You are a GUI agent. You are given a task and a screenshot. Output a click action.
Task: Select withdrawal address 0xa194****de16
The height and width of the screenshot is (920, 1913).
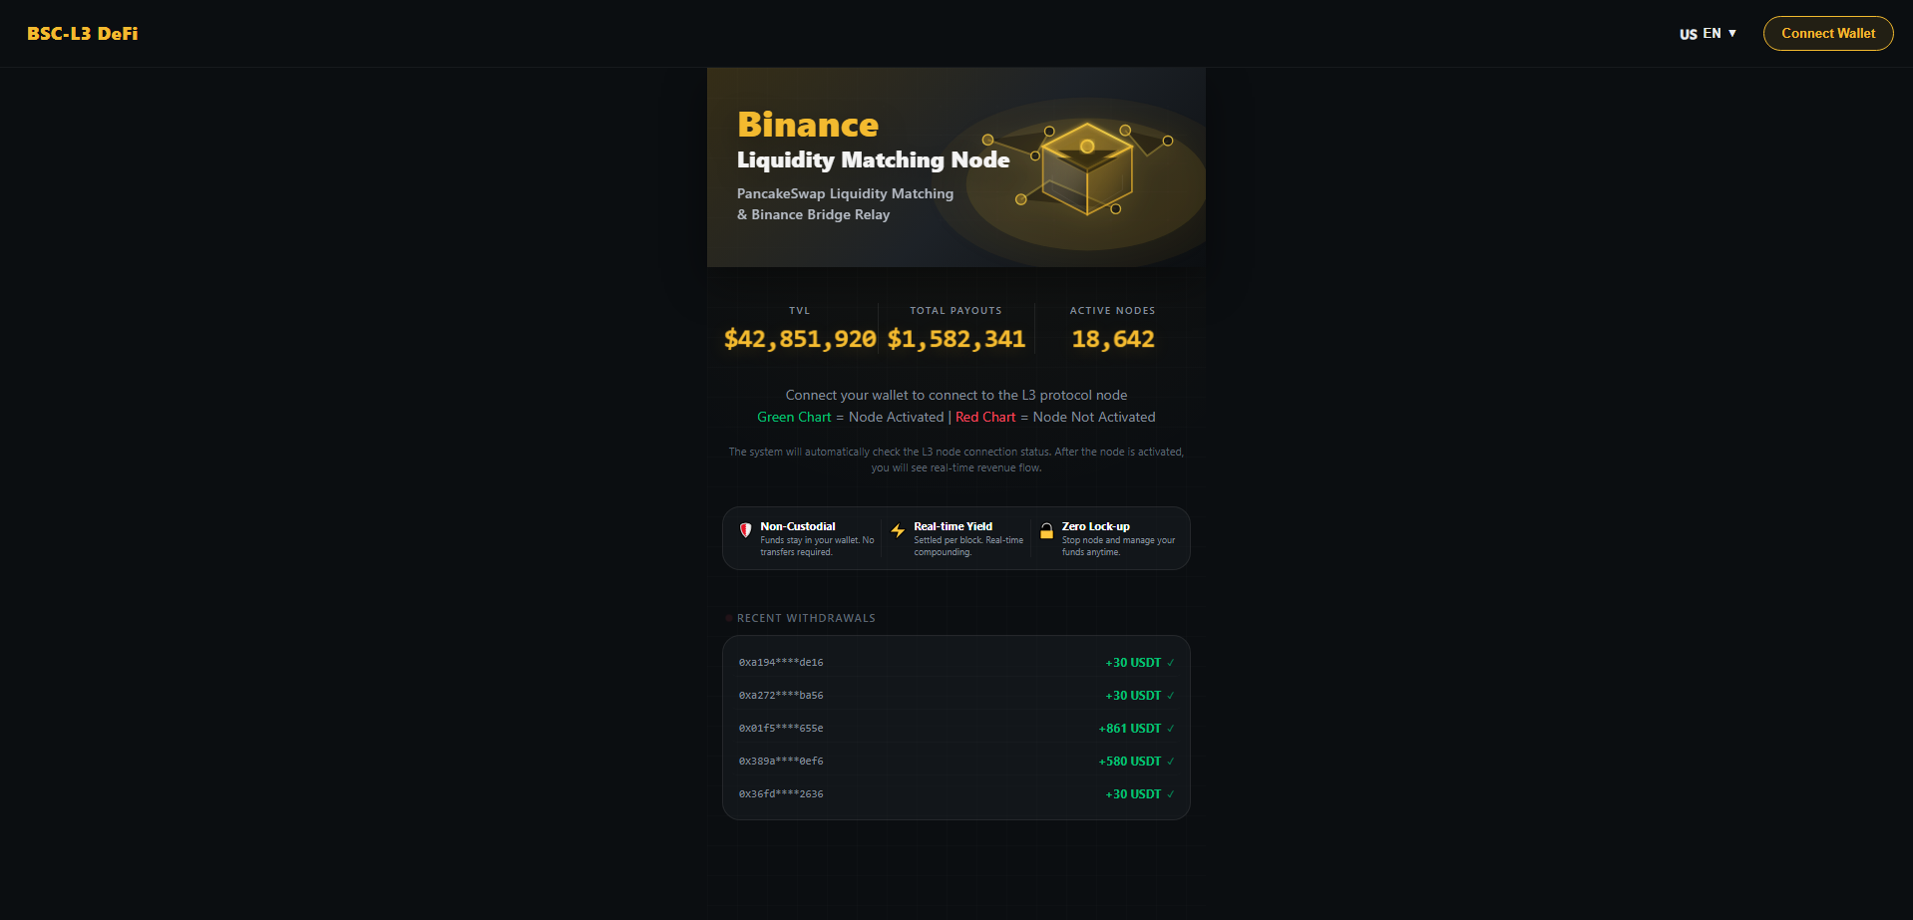tap(781, 662)
